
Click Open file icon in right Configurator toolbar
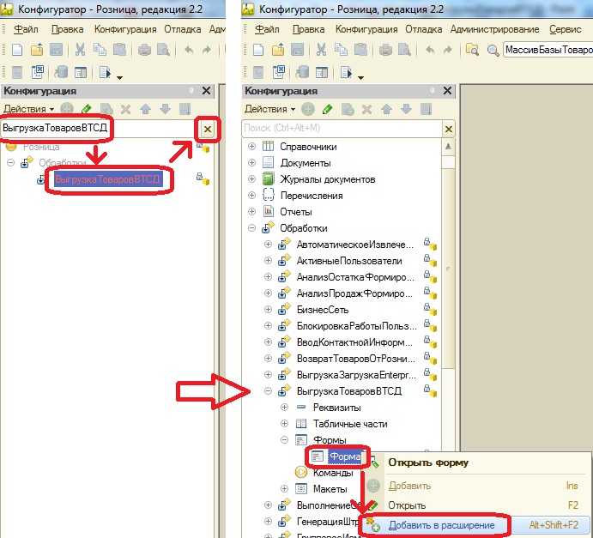[278, 50]
